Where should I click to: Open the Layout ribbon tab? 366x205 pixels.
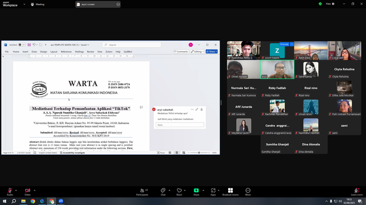[54, 52]
